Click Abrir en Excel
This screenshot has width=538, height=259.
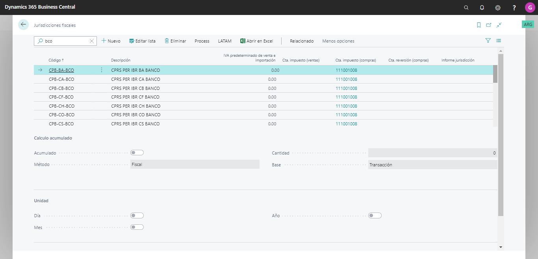click(257, 41)
